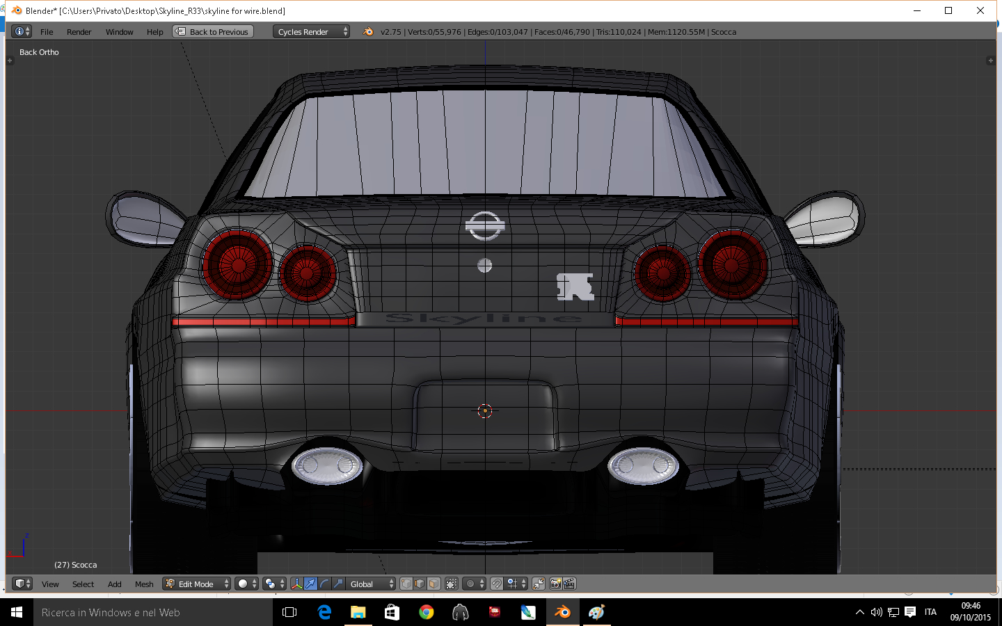Open the Action Center notifications icon
Image resolution: width=1002 pixels, height=626 pixels.
click(x=910, y=612)
